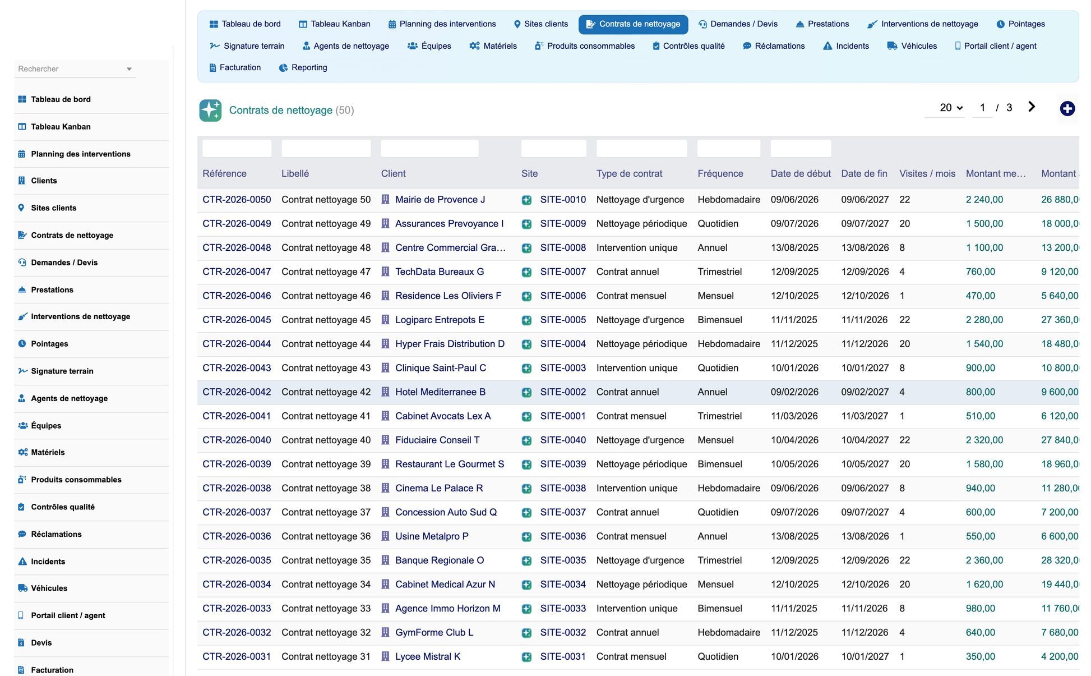Sort by Visites / mois column header
Image resolution: width=1091 pixels, height=676 pixels.
click(927, 174)
